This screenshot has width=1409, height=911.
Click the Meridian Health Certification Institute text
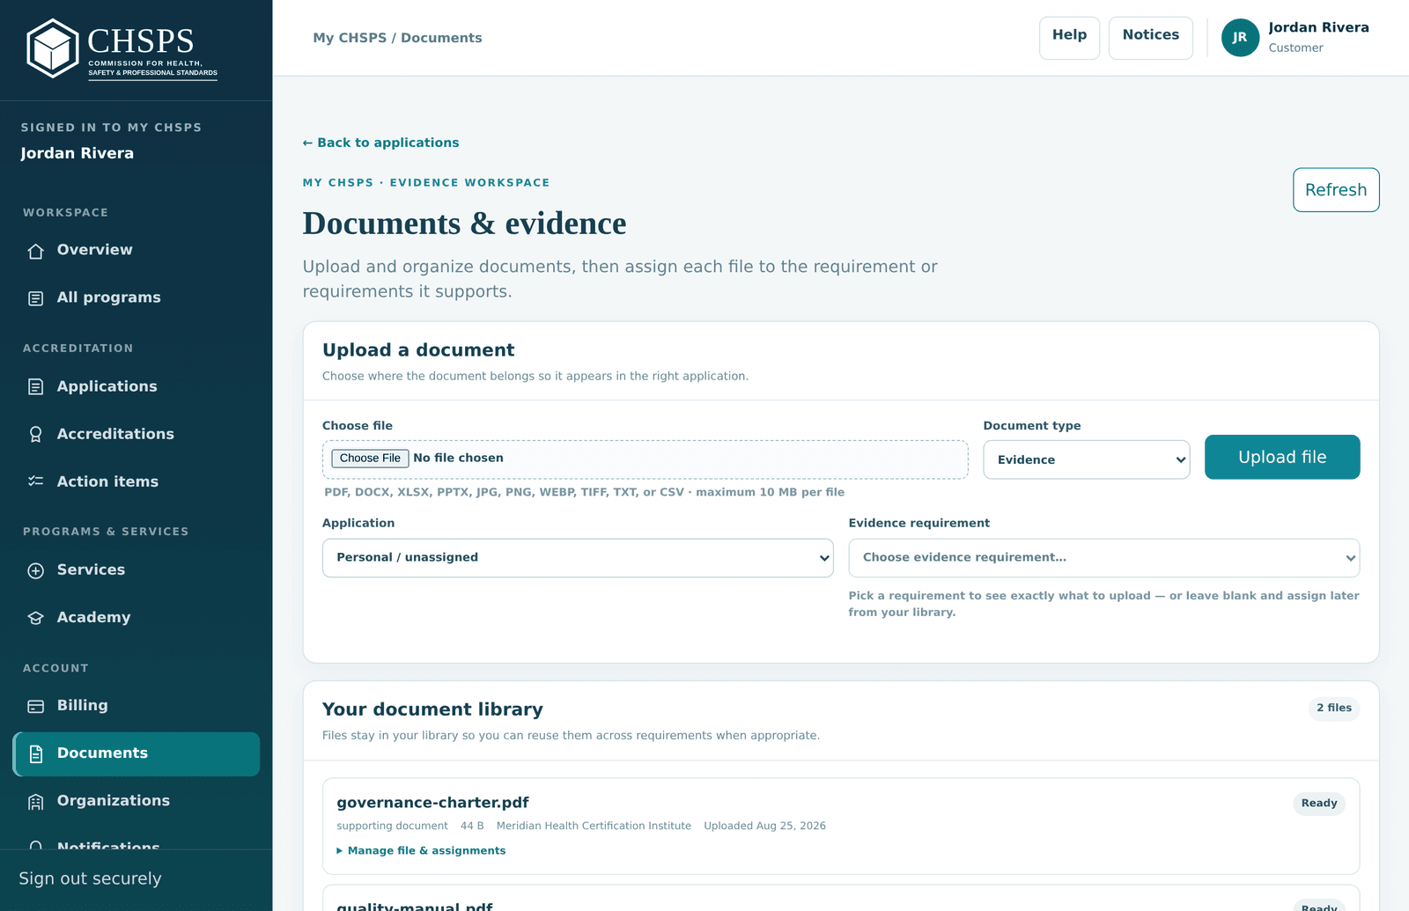(594, 826)
